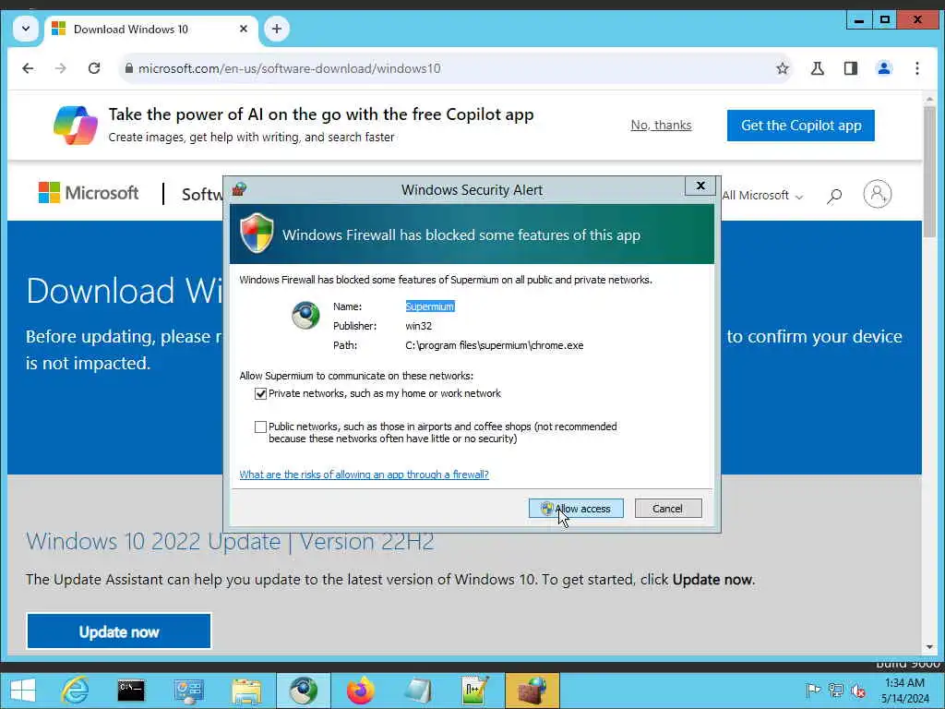Click the Supermium app icon in dialog
The image size is (945, 709).
tap(305, 316)
